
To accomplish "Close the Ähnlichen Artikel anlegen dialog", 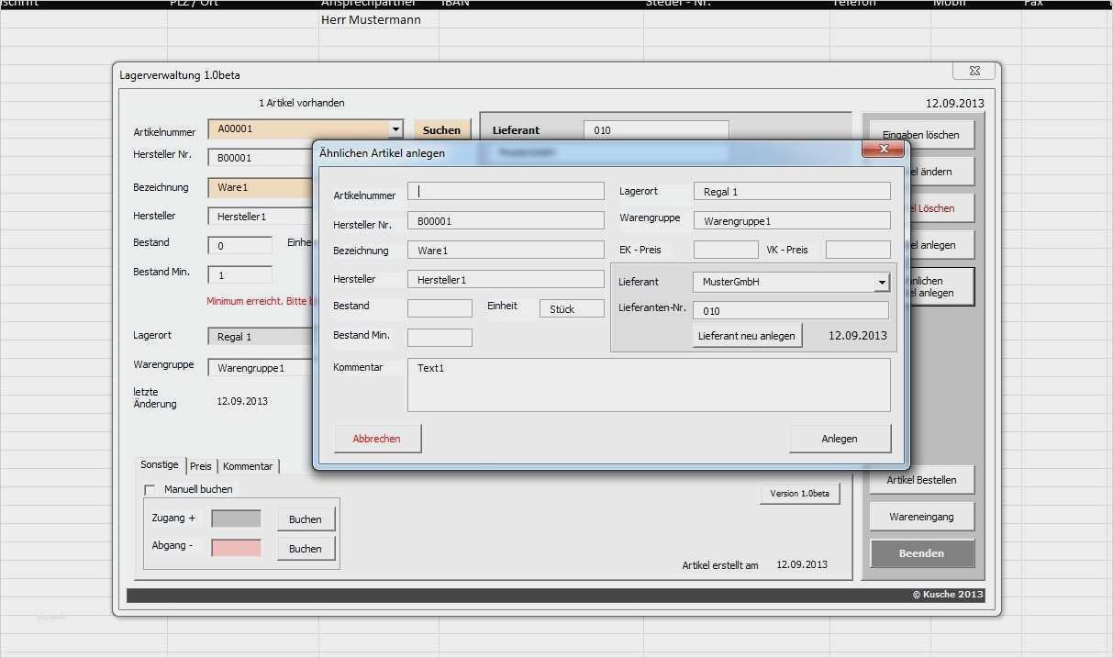I will (885, 149).
